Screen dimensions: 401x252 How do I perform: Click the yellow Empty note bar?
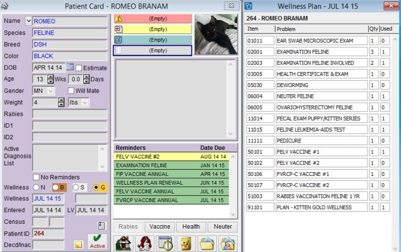pyautogui.click(x=153, y=29)
